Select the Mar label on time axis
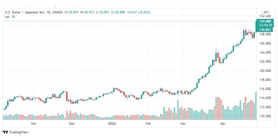The width and height of the screenshot is (278, 137). click(183, 124)
